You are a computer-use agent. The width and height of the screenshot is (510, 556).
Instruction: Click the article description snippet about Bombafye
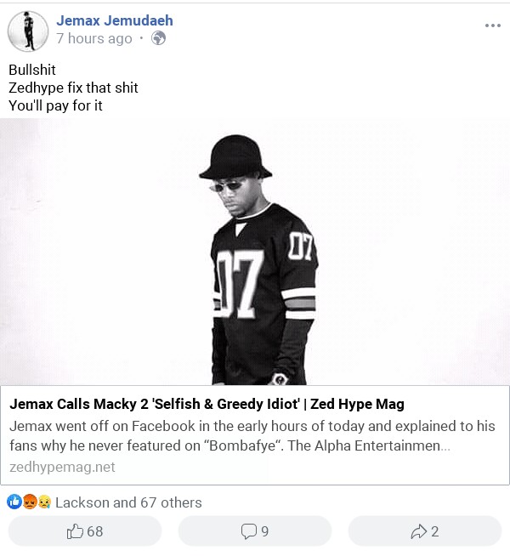coord(229,435)
